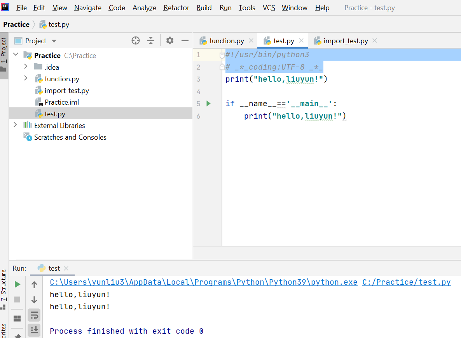Viewport: 461px width, 338px height.
Task: Toggle scroll to end in console
Action: [x=34, y=330]
